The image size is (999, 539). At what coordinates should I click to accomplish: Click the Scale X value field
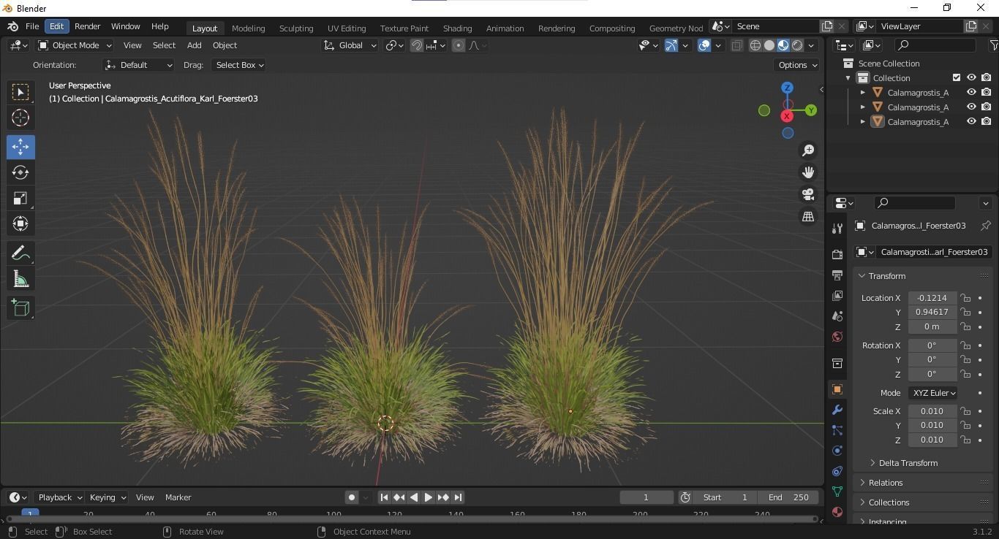click(932, 411)
